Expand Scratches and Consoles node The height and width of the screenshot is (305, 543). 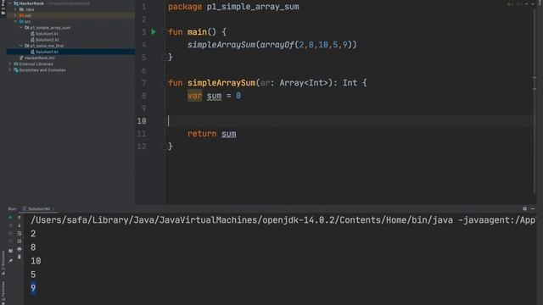[10, 69]
